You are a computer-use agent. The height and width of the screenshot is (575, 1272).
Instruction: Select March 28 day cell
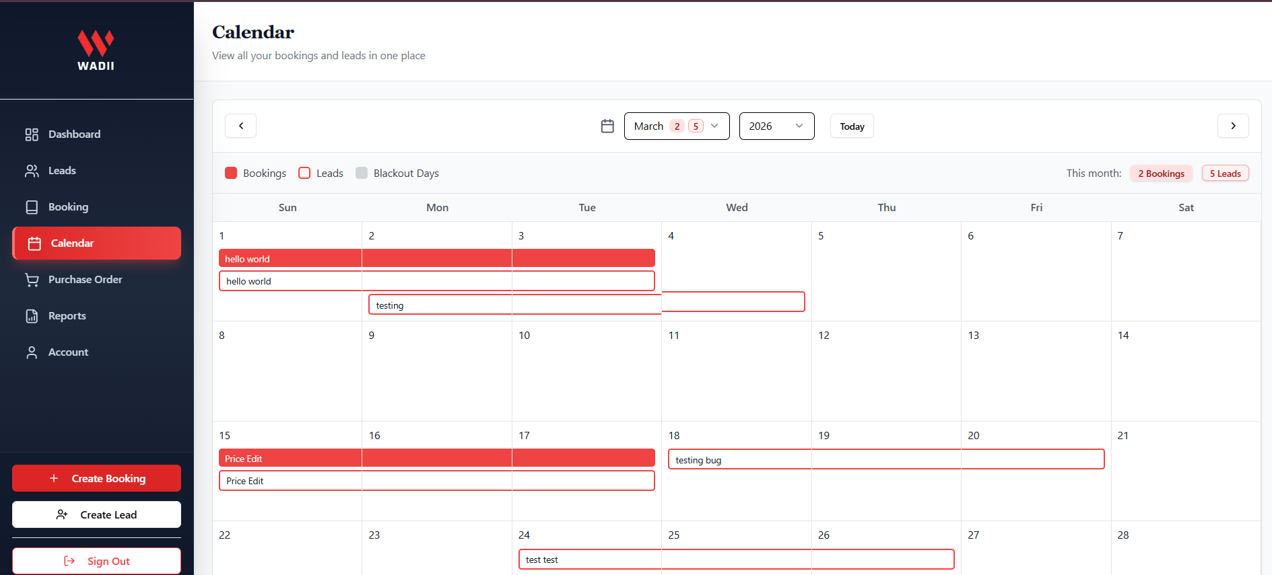[1186, 548]
